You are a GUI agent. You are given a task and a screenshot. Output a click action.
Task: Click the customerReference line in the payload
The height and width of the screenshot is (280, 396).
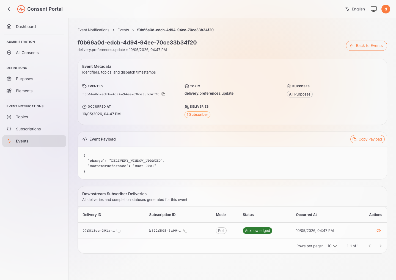122,166
